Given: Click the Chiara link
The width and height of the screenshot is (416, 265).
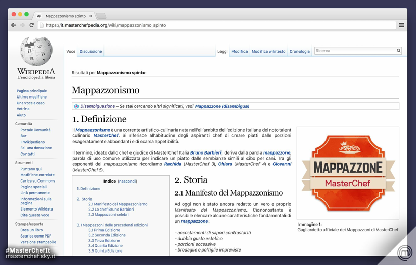Looking at the screenshot, I should point(225,164).
